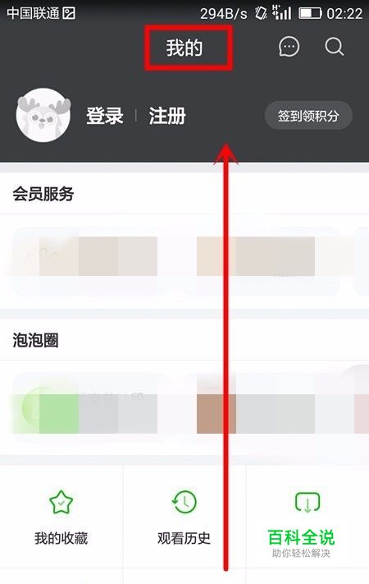
Task: Tap first blurred 会员服务 card
Action: (x=89, y=261)
